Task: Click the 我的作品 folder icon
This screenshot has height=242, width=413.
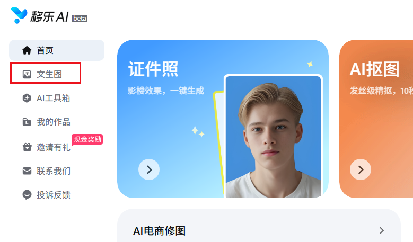Action: (27, 122)
